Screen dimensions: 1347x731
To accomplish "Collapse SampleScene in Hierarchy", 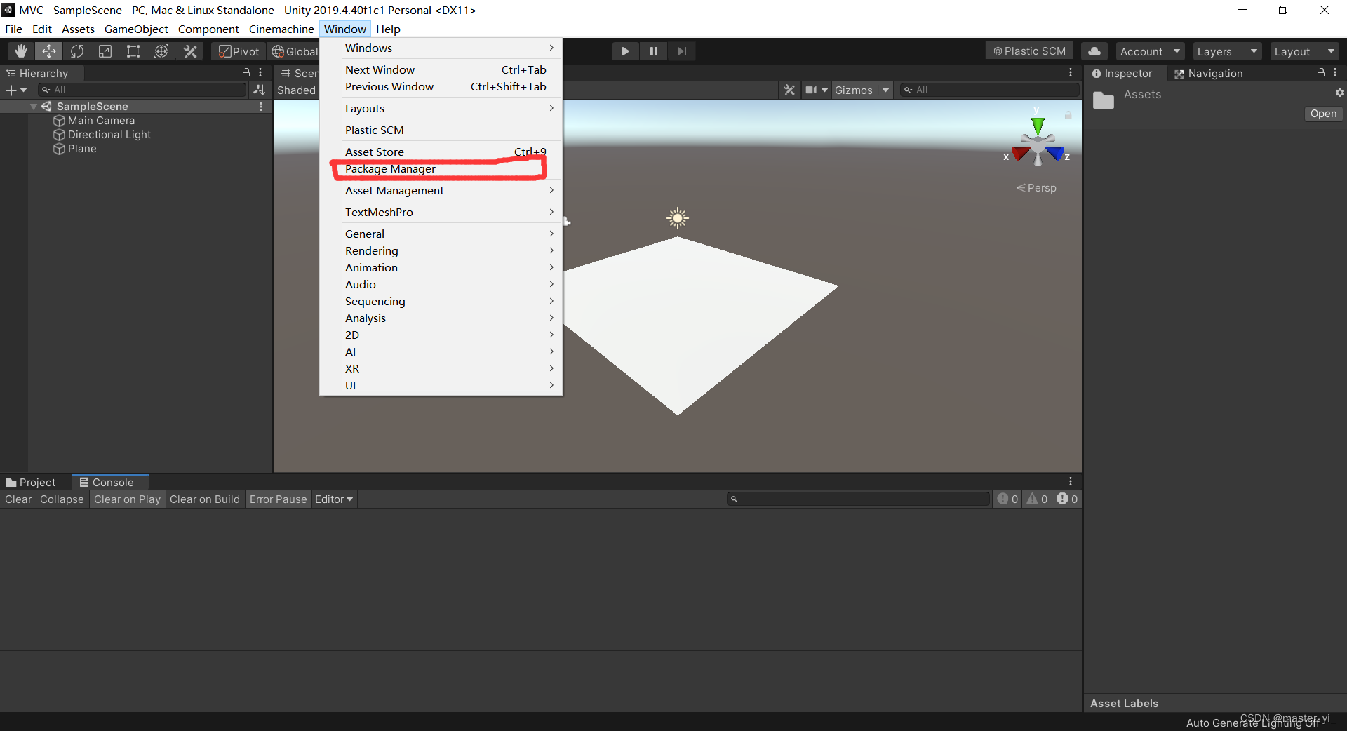I will 34,107.
